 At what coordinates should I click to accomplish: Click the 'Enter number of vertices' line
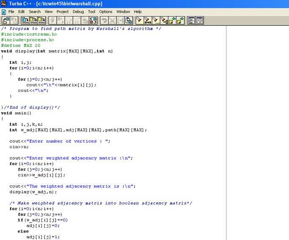coord(60,141)
